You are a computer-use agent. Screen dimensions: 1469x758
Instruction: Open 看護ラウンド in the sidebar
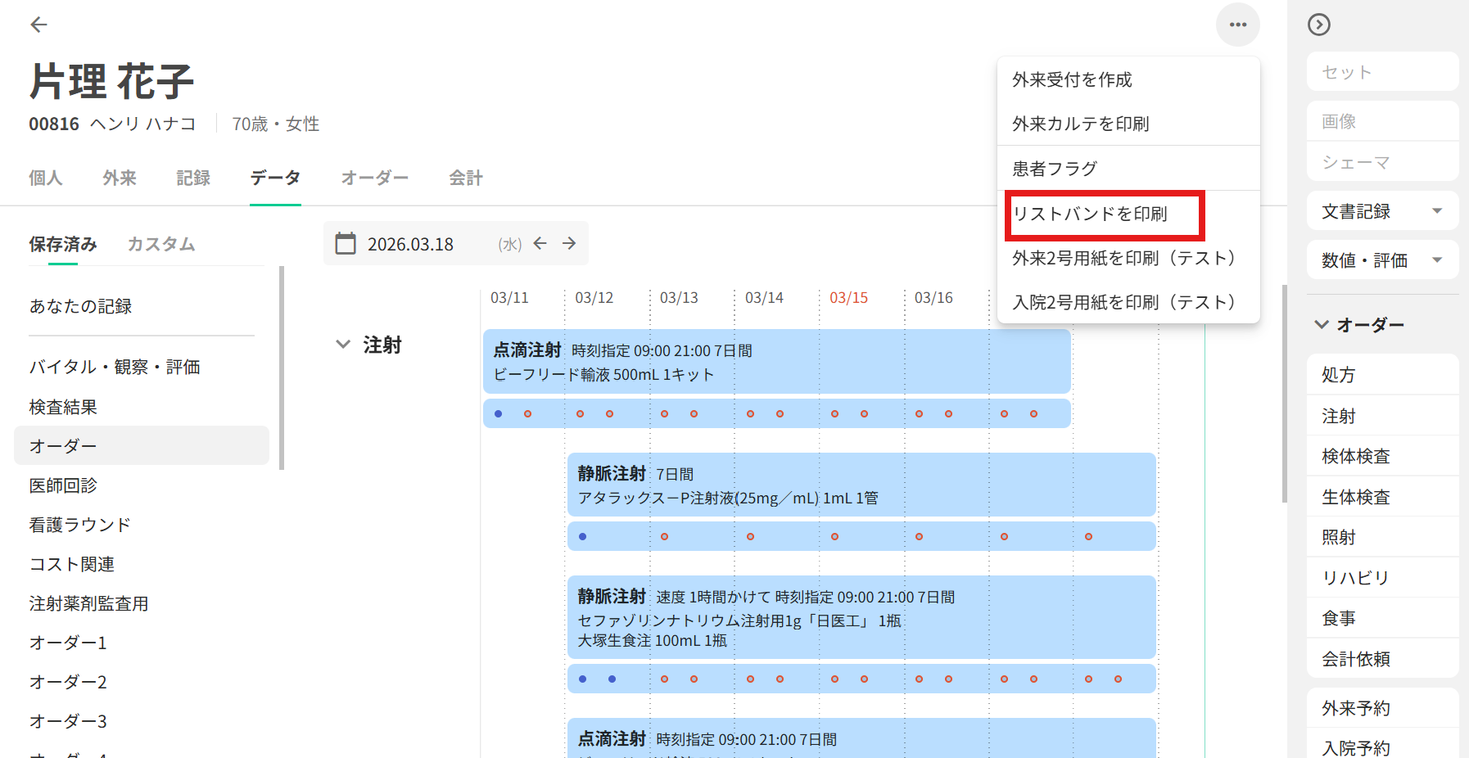(x=142, y=525)
